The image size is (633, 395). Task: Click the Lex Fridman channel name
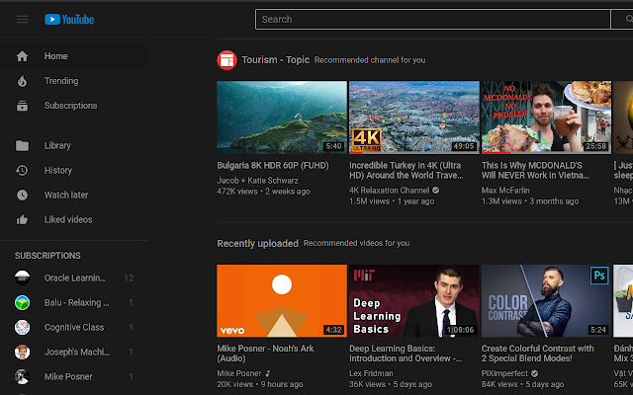372,374
